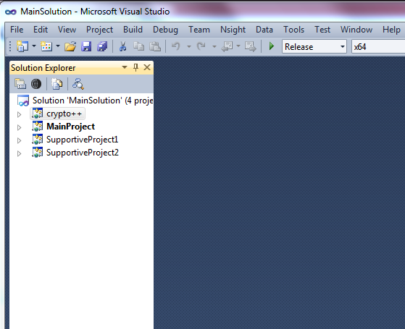Viewport: 405px width, 329px height.
Task: Expand the SupportiveProject2 tree node
Action: (19, 153)
